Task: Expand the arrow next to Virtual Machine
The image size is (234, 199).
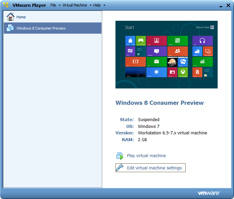Action: tap(91, 5)
